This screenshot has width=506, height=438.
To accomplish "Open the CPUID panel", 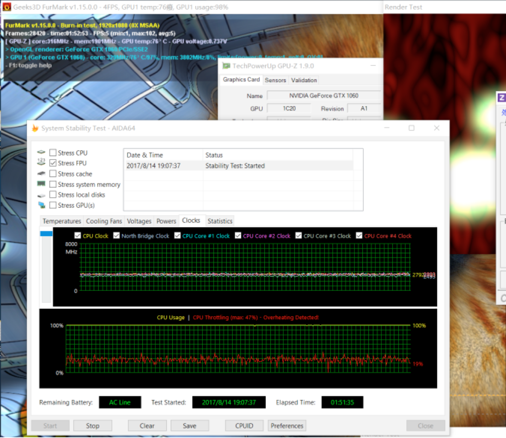I will (244, 426).
